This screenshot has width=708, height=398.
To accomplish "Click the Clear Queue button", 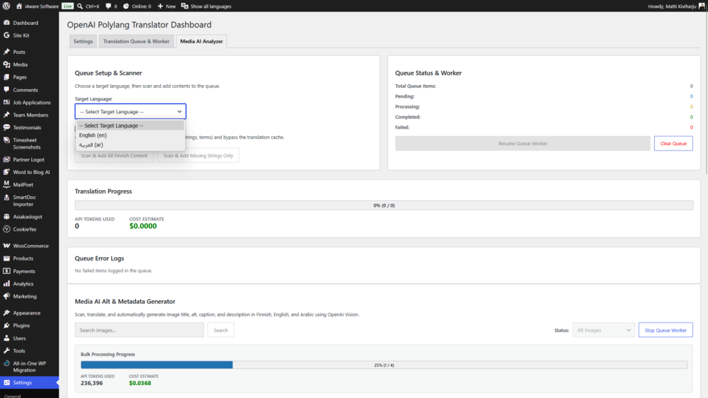I will coord(673,144).
